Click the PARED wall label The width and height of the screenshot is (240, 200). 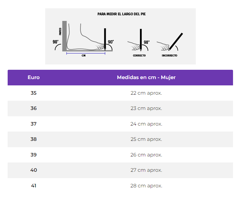(60, 31)
